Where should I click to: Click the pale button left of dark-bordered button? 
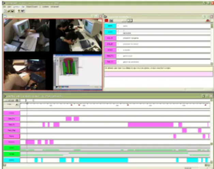point(124,20)
